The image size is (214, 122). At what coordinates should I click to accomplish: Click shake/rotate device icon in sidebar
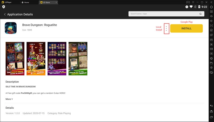coord(211,73)
